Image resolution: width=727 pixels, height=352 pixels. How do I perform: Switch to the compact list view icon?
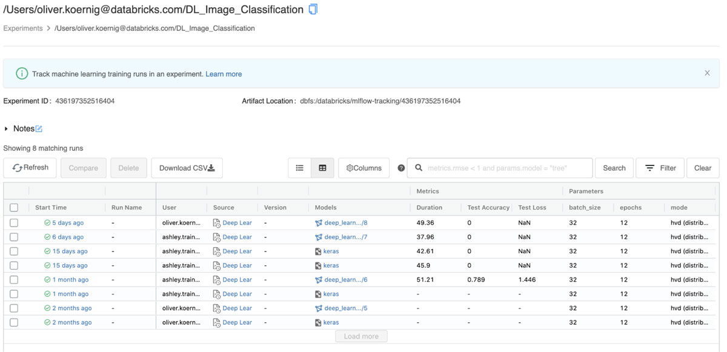299,168
